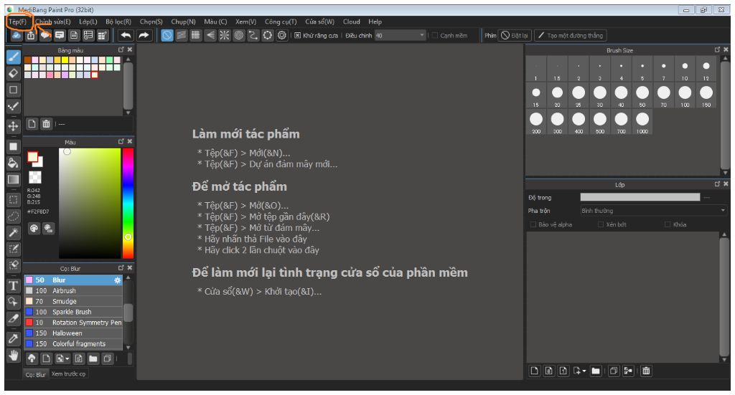Open the Cửa sổ(W) menu
The image size is (735, 395).
click(319, 22)
